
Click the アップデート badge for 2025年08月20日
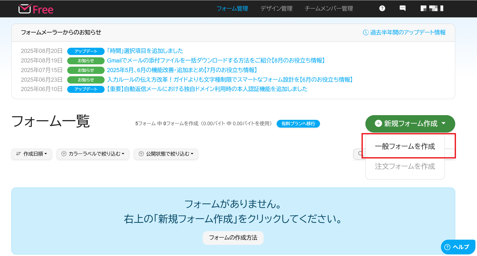point(86,51)
